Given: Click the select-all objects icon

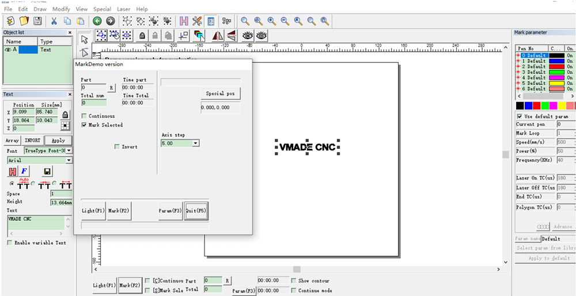Looking at the screenshot, I should tap(127, 35).
